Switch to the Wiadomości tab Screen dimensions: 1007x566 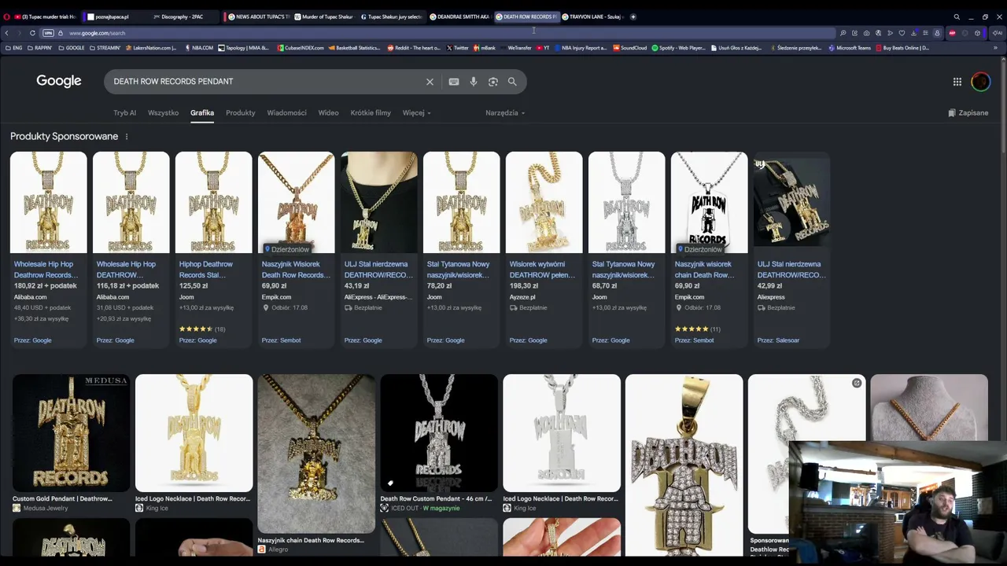[287, 113]
